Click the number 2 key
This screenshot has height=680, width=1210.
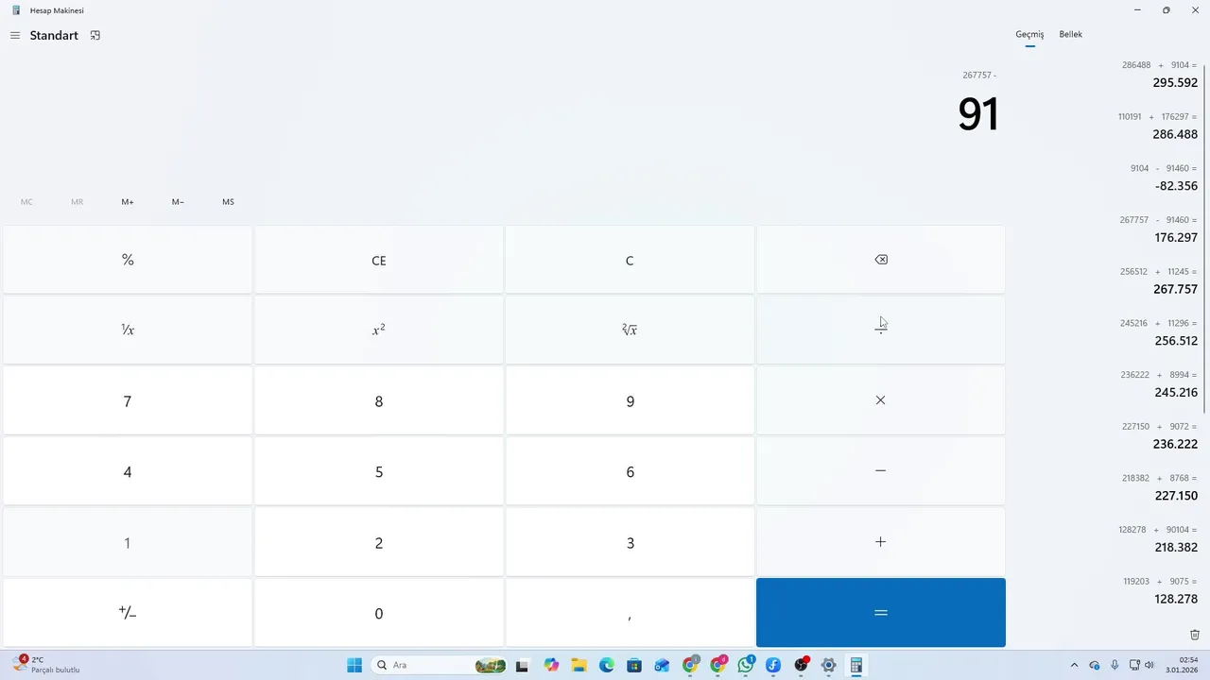tap(378, 542)
